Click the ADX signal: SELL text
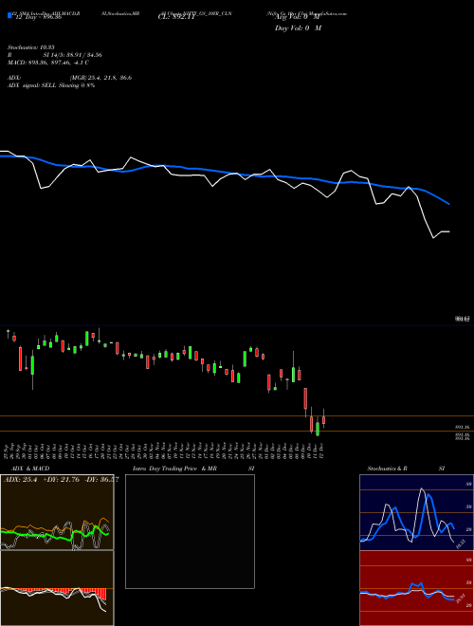Viewport: 474px width, 626px height. click(x=51, y=85)
